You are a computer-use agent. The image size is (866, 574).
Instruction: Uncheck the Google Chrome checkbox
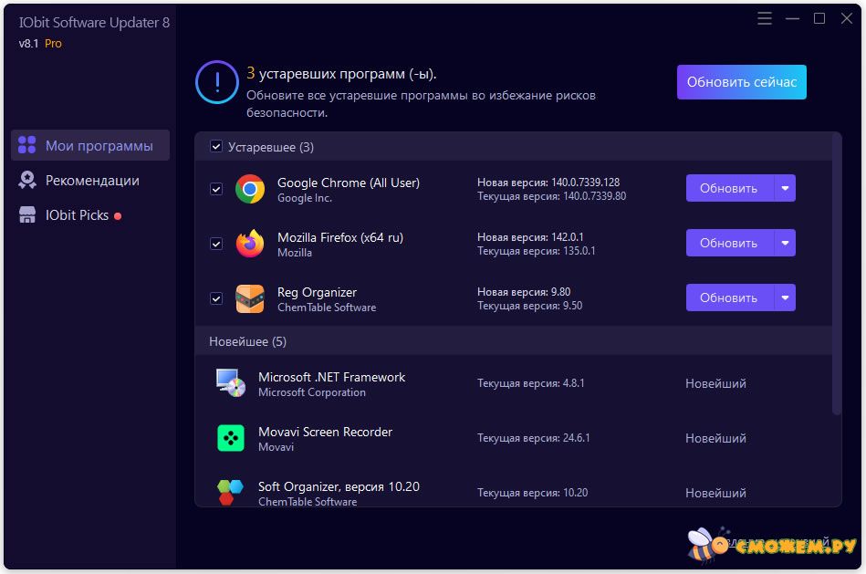(216, 189)
